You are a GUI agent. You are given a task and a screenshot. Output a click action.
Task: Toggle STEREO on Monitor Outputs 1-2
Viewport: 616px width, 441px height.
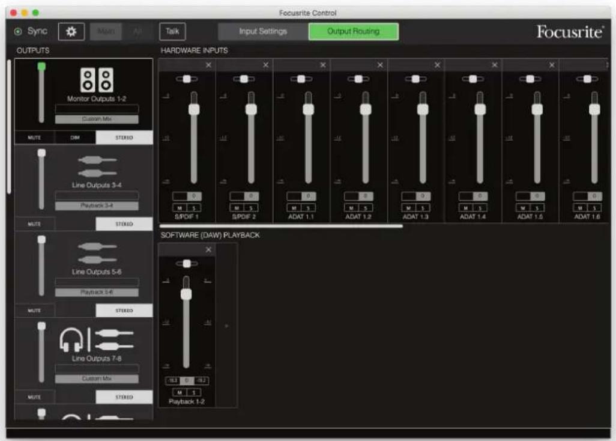click(124, 138)
